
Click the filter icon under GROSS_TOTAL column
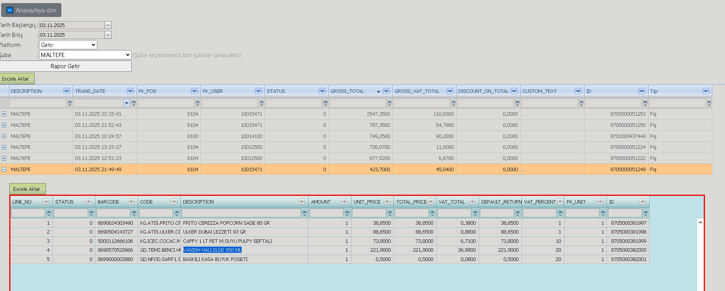(x=390, y=103)
